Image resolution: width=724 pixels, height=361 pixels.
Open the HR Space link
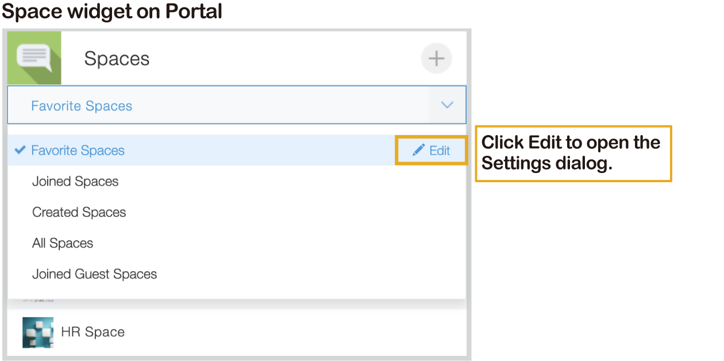point(93,332)
